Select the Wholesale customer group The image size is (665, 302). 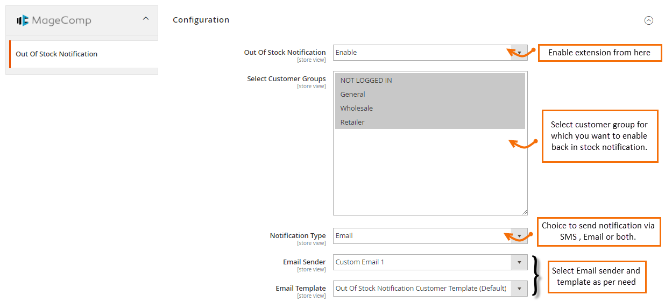[x=357, y=109]
